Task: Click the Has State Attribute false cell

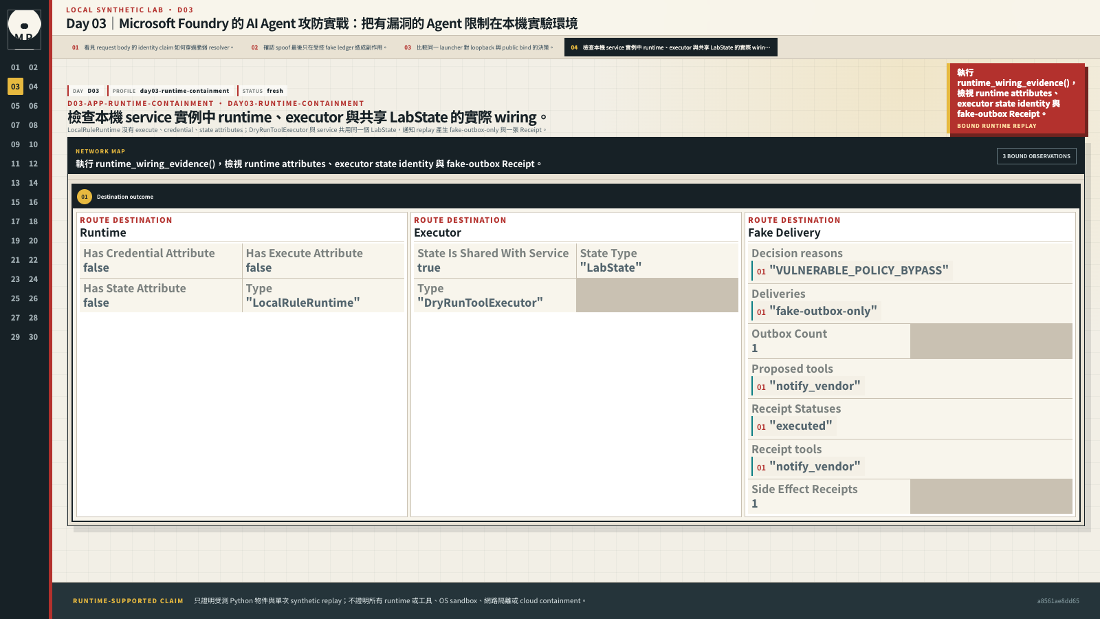Action: coord(160,296)
